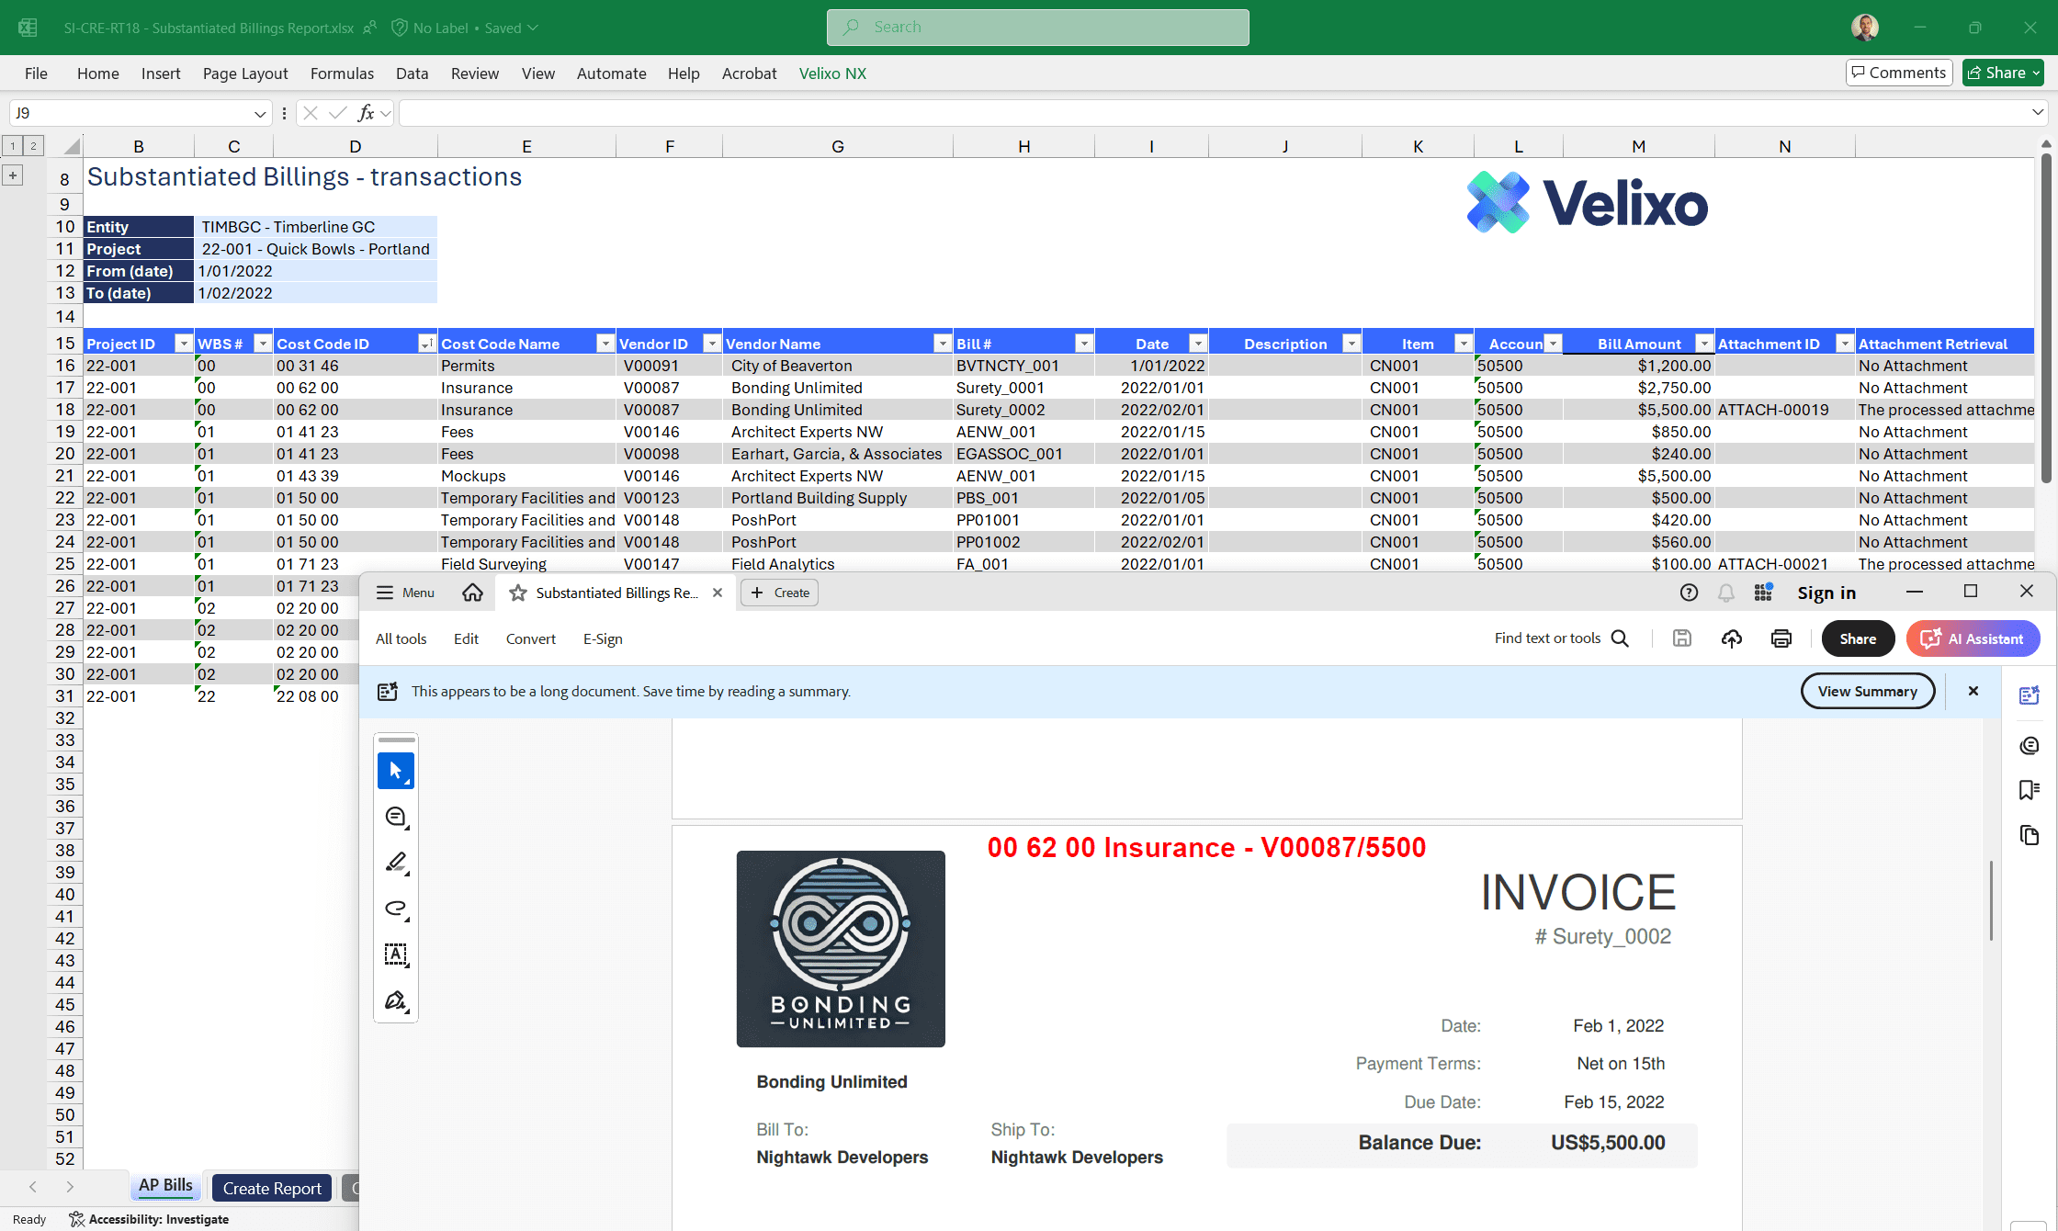Viewport: 2058px width, 1231px height.
Task: Open the Acrobat home icon
Action: (472, 593)
